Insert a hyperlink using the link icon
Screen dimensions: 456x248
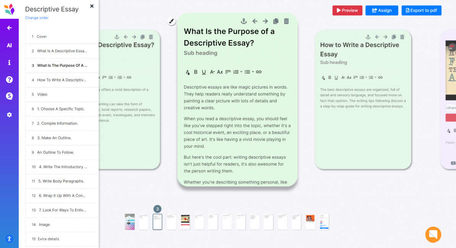(x=259, y=72)
